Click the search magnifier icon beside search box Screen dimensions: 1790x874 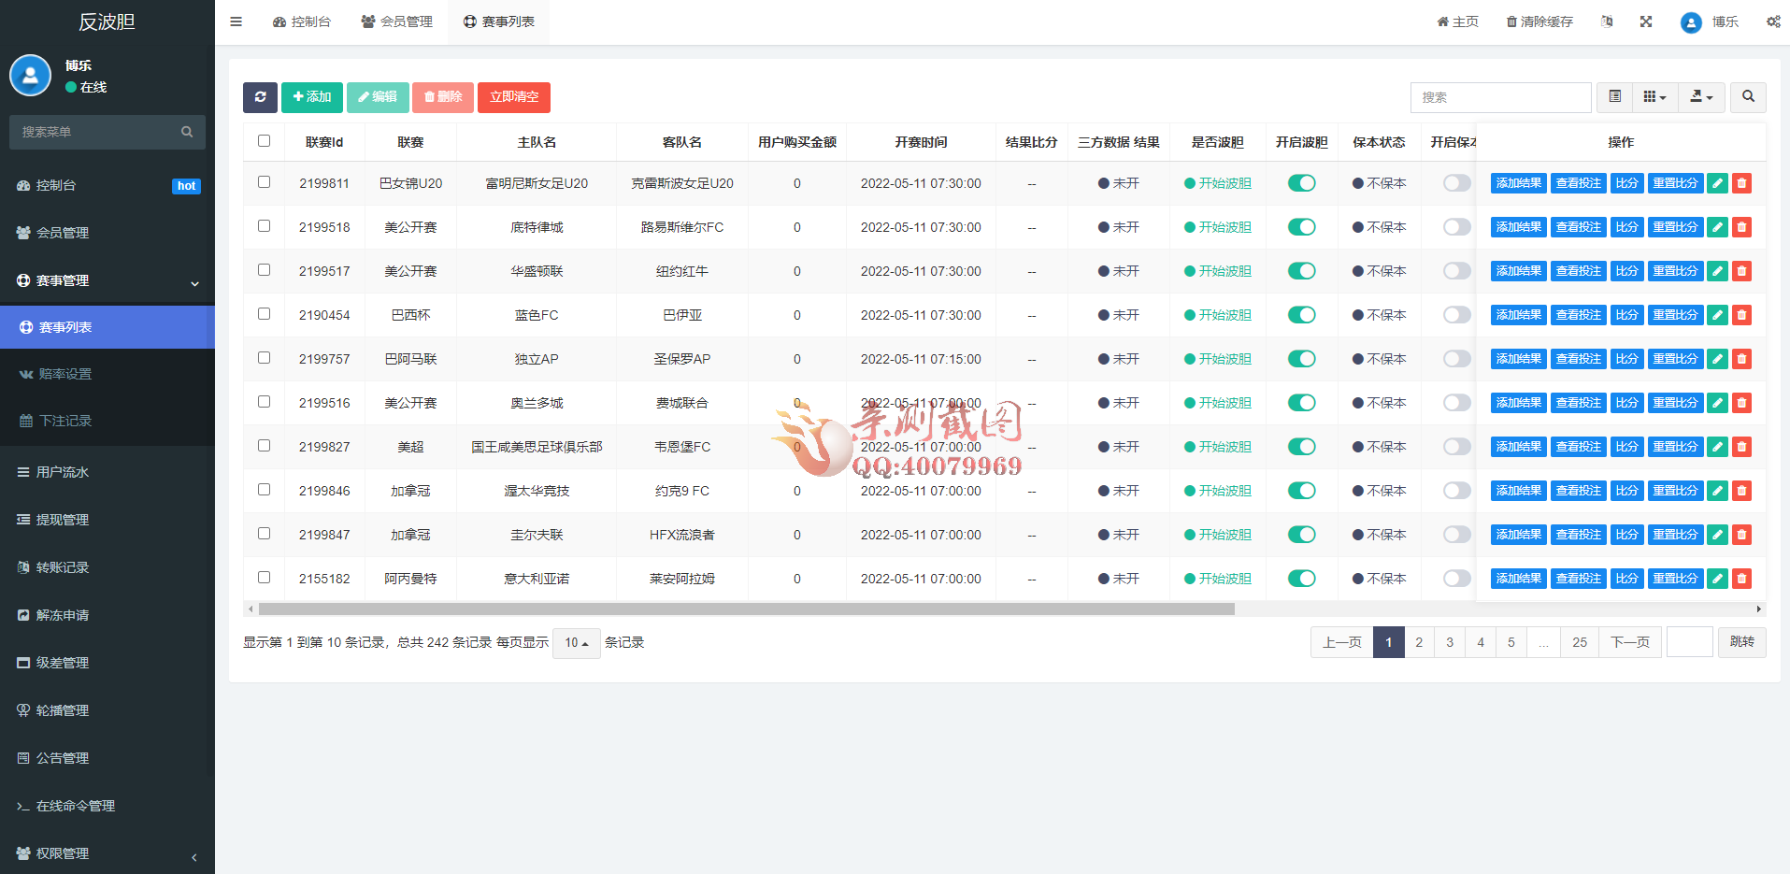(x=1747, y=97)
